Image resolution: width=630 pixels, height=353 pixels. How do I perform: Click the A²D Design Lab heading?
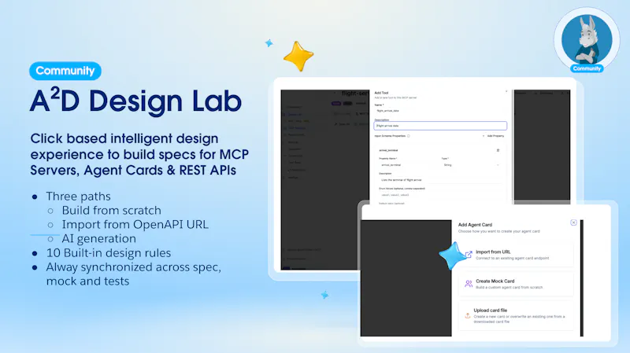[135, 101]
